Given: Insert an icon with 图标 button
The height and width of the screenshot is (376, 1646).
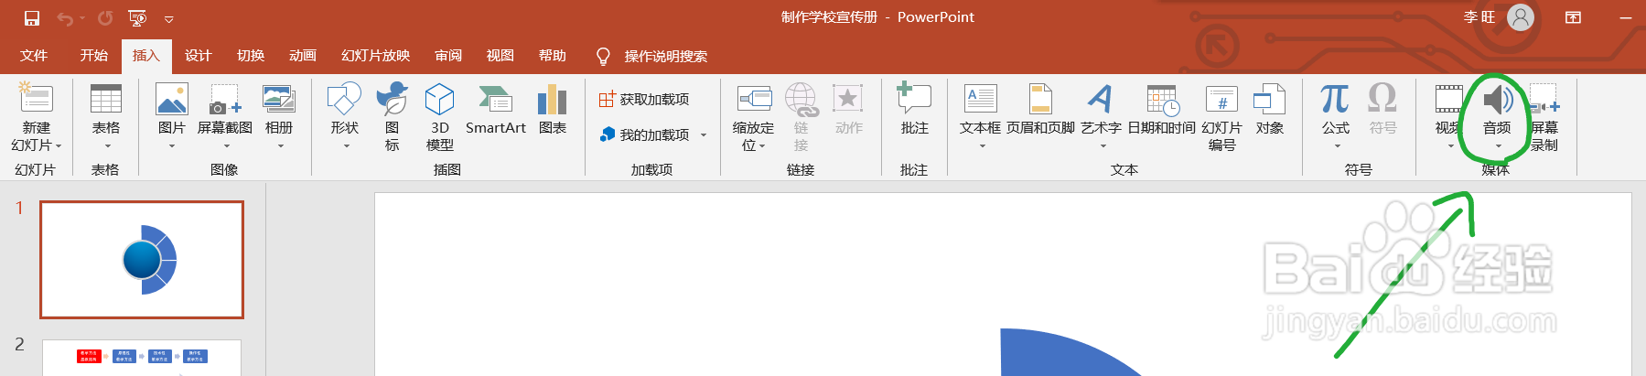Looking at the screenshot, I should [393, 116].
